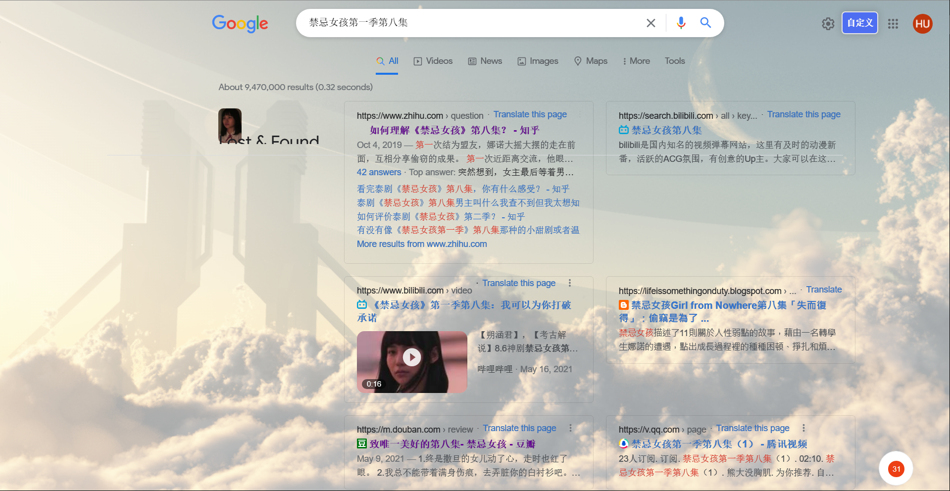The height and width of the screenshot is (491, 950).
Task: Click the Blogger icon on the blogspot result
Action: click(x=623, y=305)
